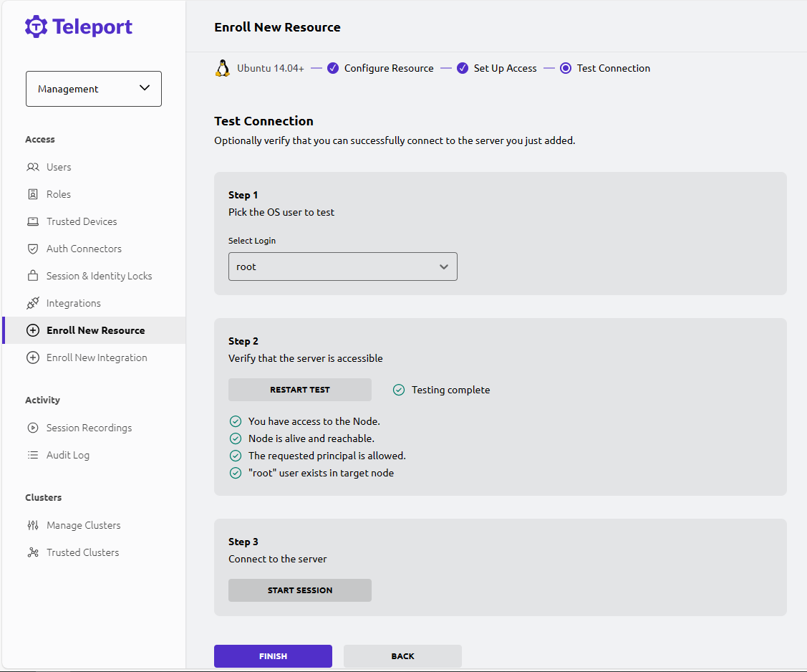
Task: Open Audit Log in the sidebar
Action: click(68, 455)
